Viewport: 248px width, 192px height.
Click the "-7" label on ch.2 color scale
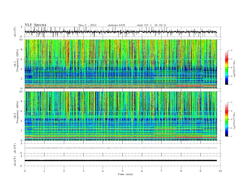coord(231,136)
